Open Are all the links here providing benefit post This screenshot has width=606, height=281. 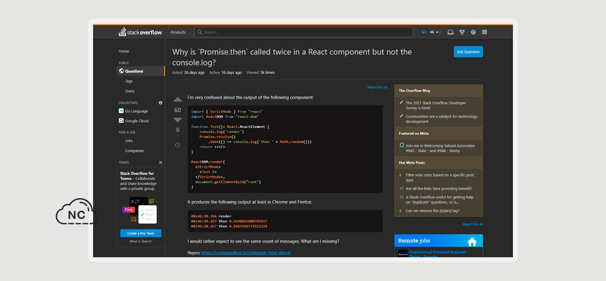pos(439,188)
